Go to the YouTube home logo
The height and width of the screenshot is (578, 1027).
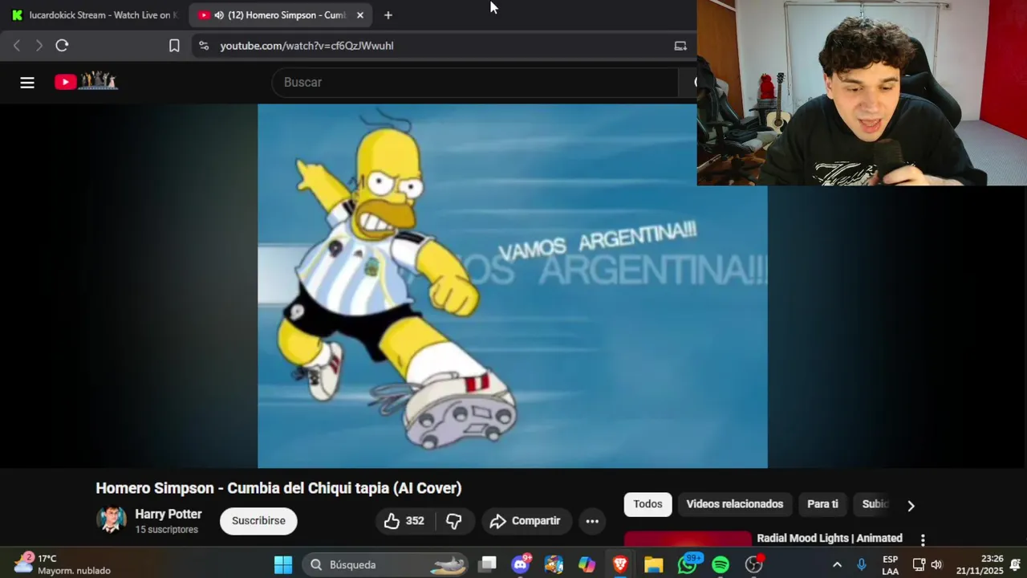[x=86, y=81]
